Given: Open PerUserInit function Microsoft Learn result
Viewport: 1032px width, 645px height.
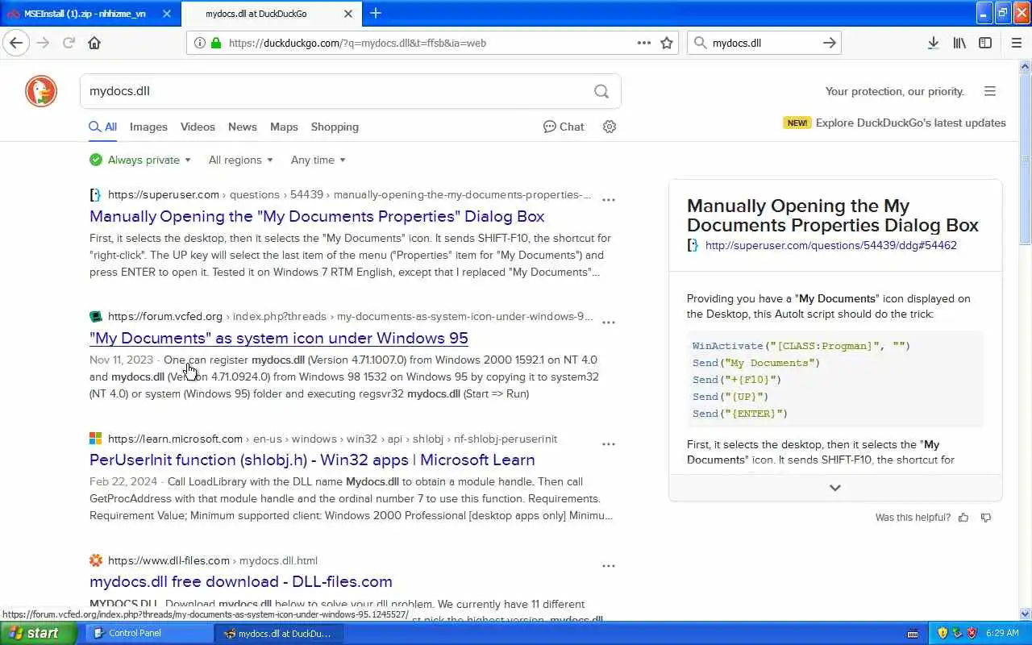Looking at the screenshot, I should [x=312, y=460].
